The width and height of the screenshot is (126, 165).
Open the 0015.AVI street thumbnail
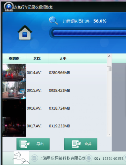pyautogui.click(x=14, y=90)
